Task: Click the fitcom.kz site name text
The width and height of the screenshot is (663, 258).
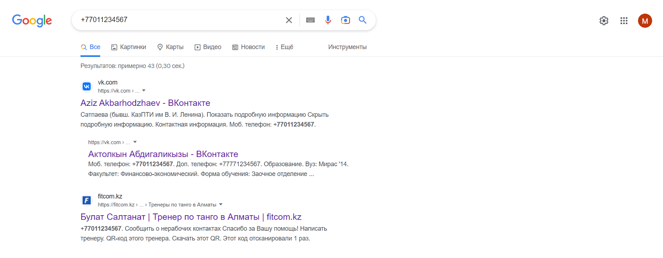Action: coord(110,196)
